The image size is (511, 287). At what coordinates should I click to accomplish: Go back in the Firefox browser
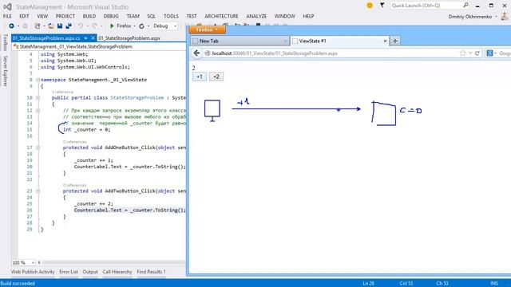click(196, 53)
